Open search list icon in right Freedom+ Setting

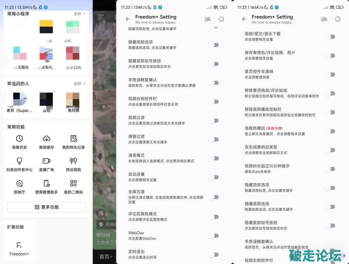[x=324, y=19]
